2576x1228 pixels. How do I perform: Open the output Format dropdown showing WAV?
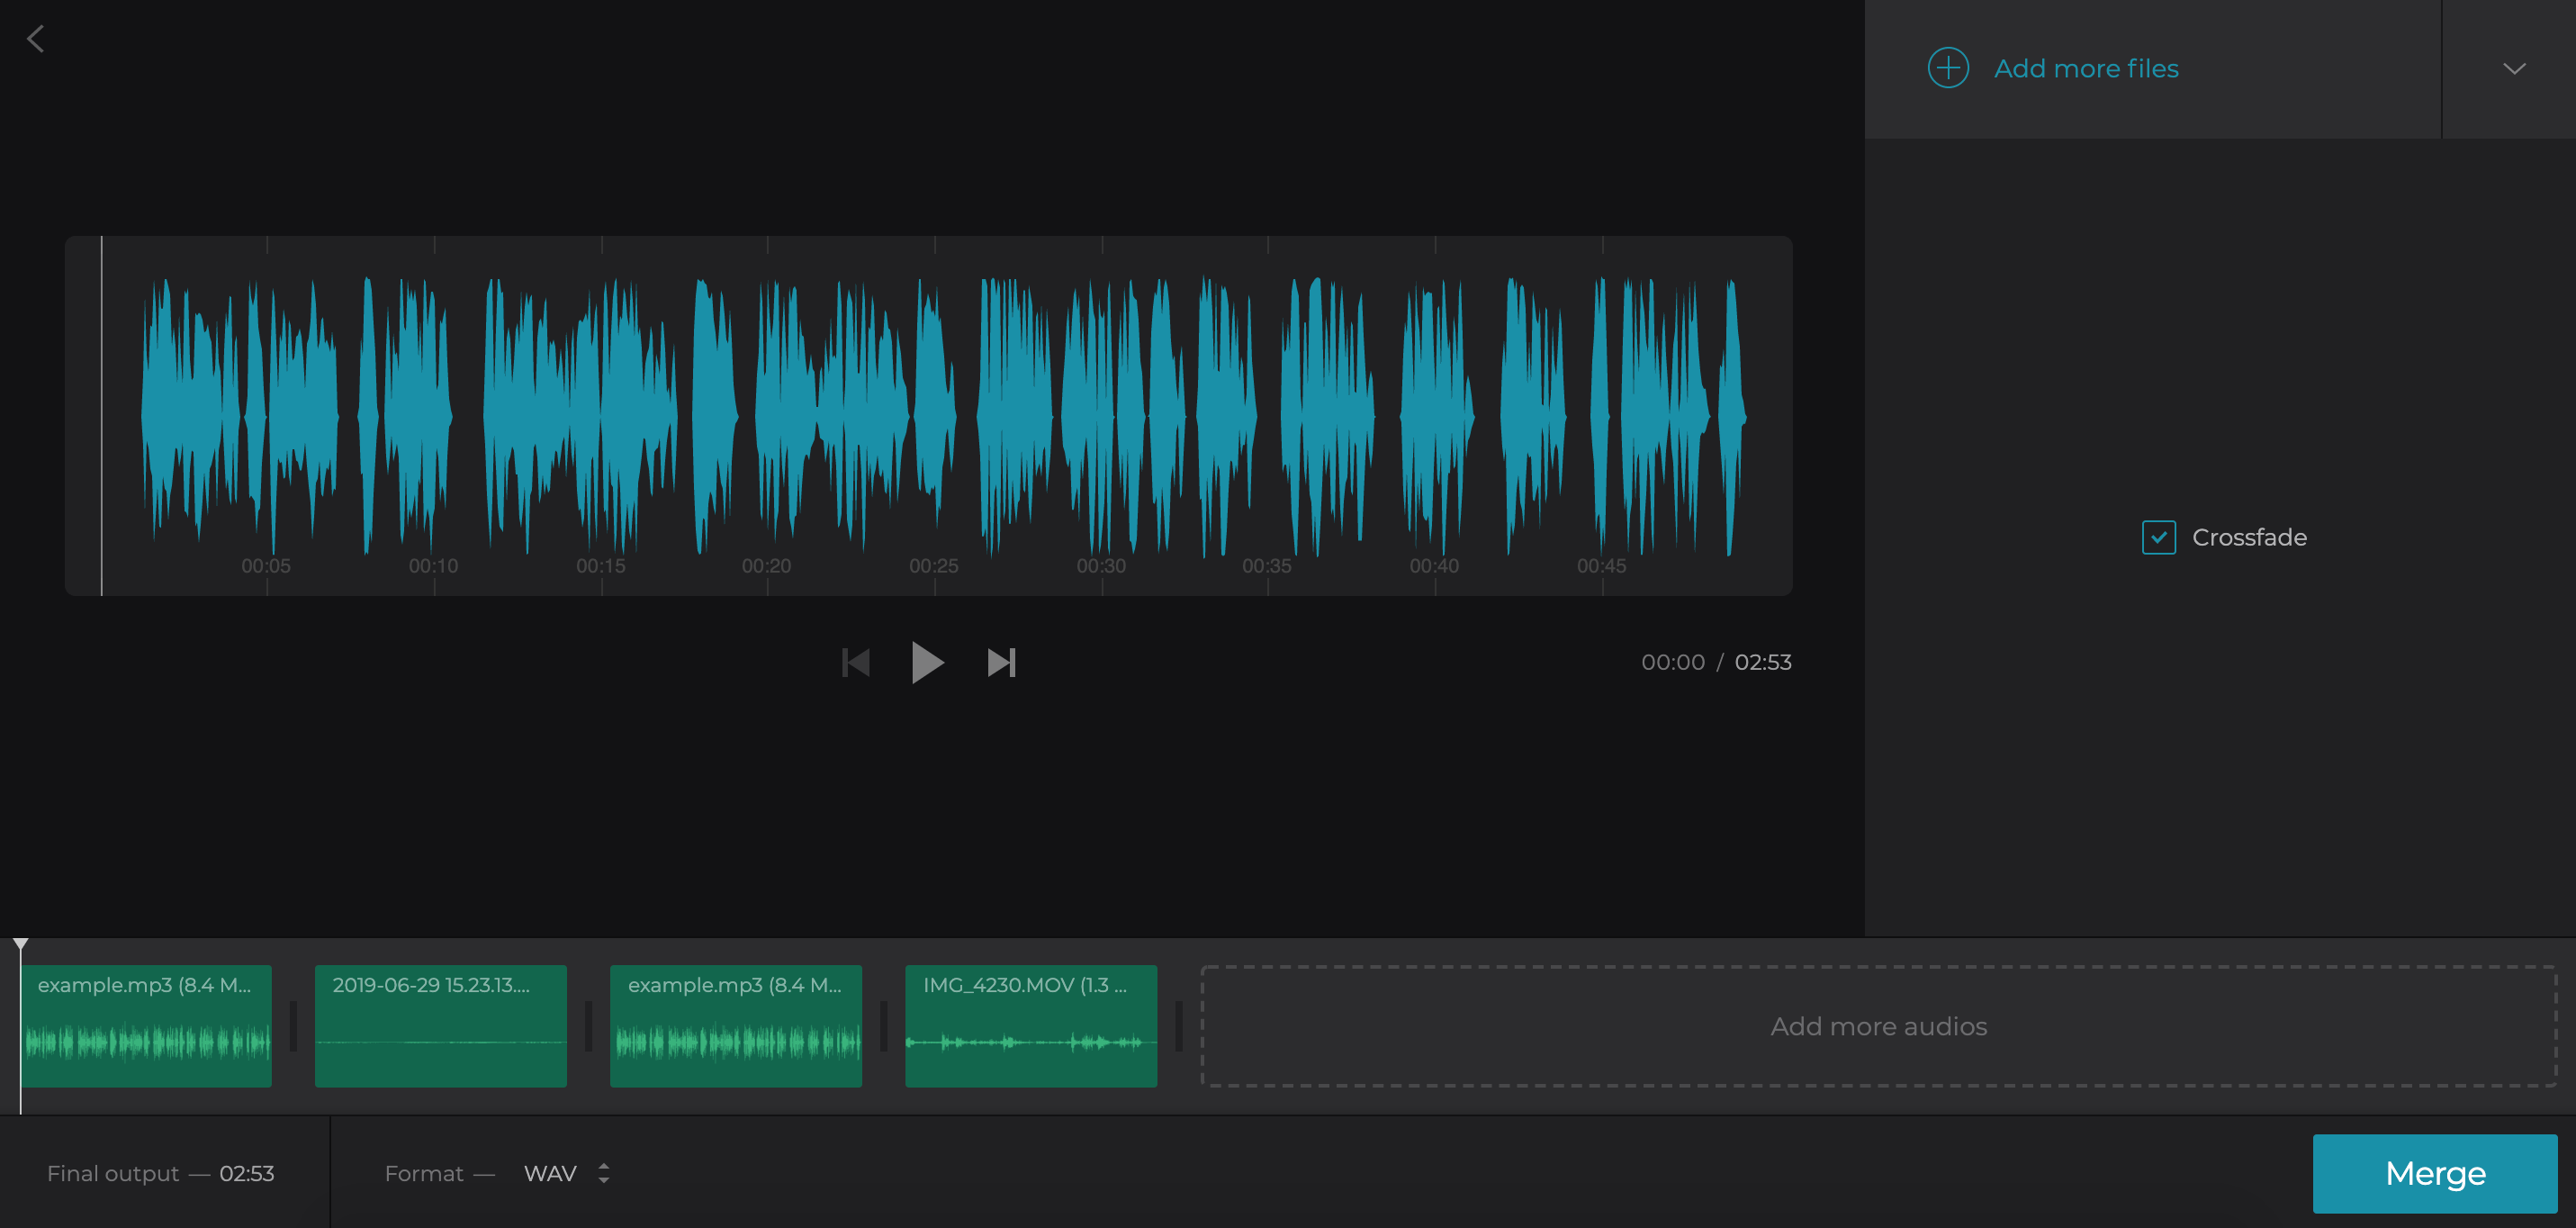click(550, 1173)
